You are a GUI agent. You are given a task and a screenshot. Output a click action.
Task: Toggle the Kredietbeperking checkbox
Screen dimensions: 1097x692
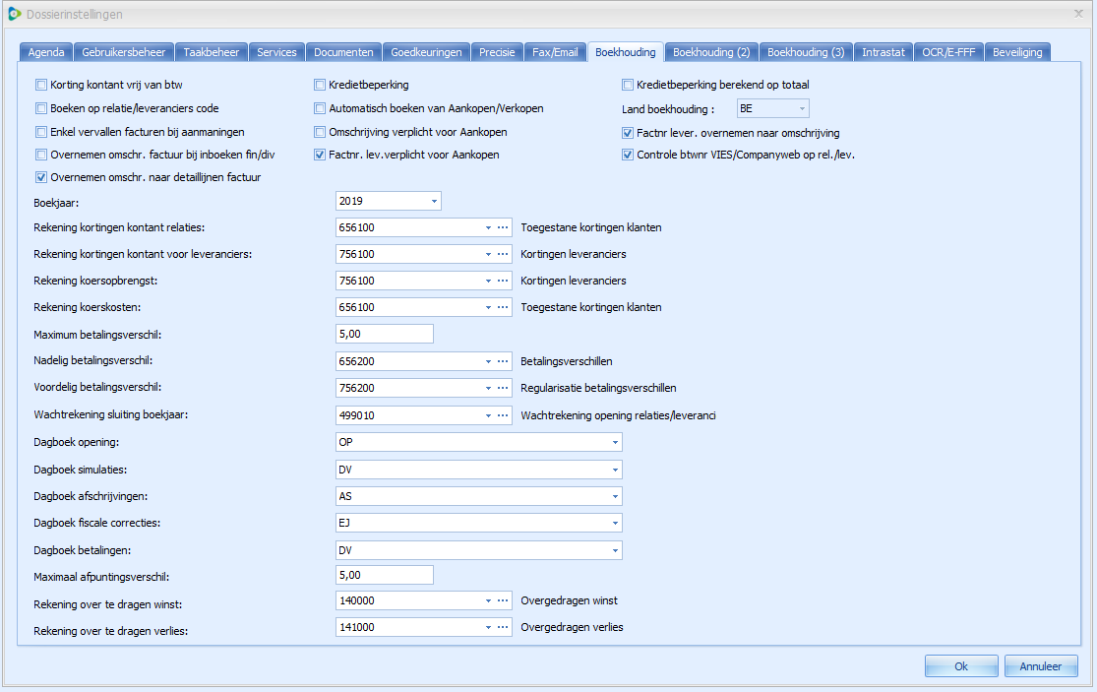[320, 85]
